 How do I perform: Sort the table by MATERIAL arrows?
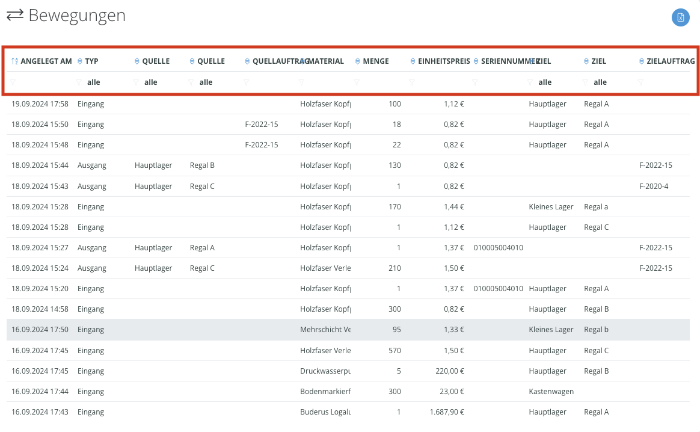[302, 61]
